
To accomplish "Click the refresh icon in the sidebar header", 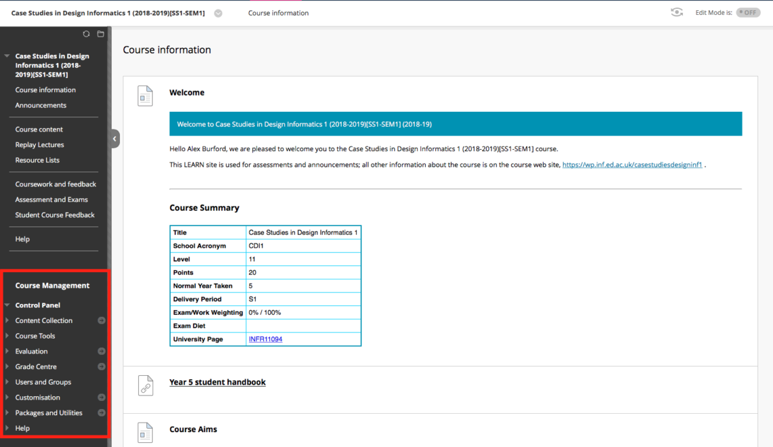I will click(87, 33).
